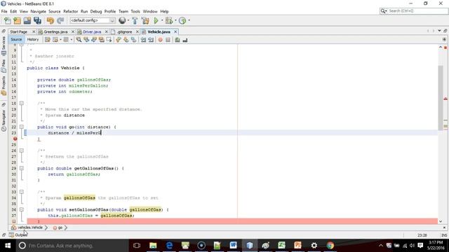Click the New Project icon
Image resolution: width=449 pixels, height=252 pixels.
(17, 20)
